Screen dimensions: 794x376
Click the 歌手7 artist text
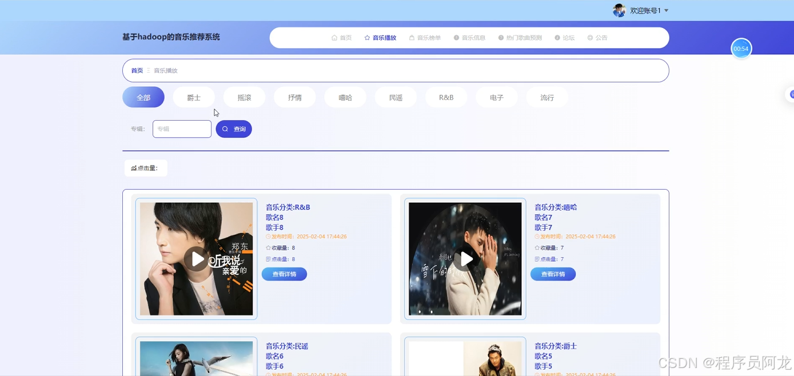543,227
